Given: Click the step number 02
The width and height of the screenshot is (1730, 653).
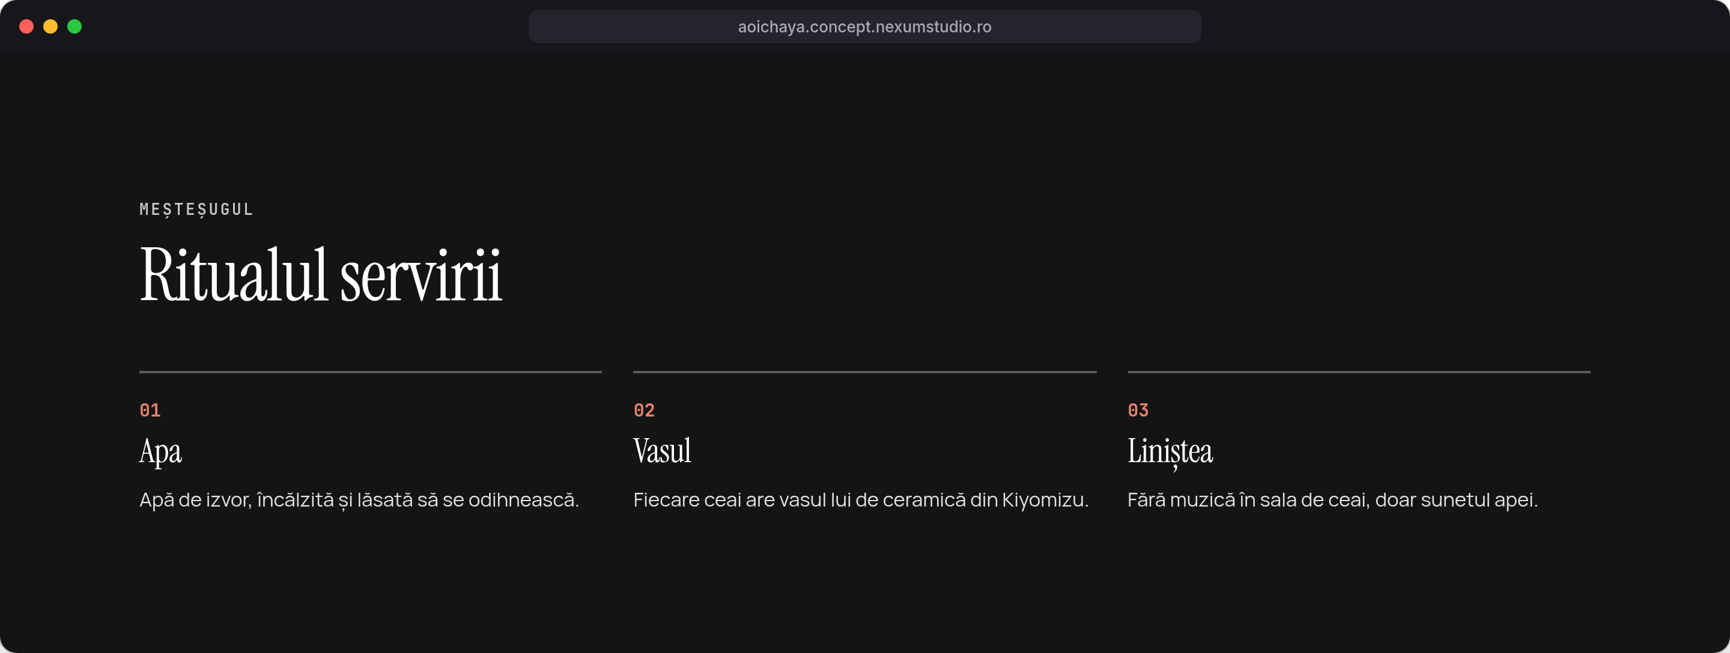Looking at the screenshot, I should pyautogui.click(x=643, y=410).
